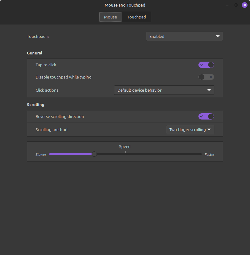The image size is (250, 255).
Task: Enable Disable touchpad while typing
Action: pyautogui.click(x=206, y=77)
